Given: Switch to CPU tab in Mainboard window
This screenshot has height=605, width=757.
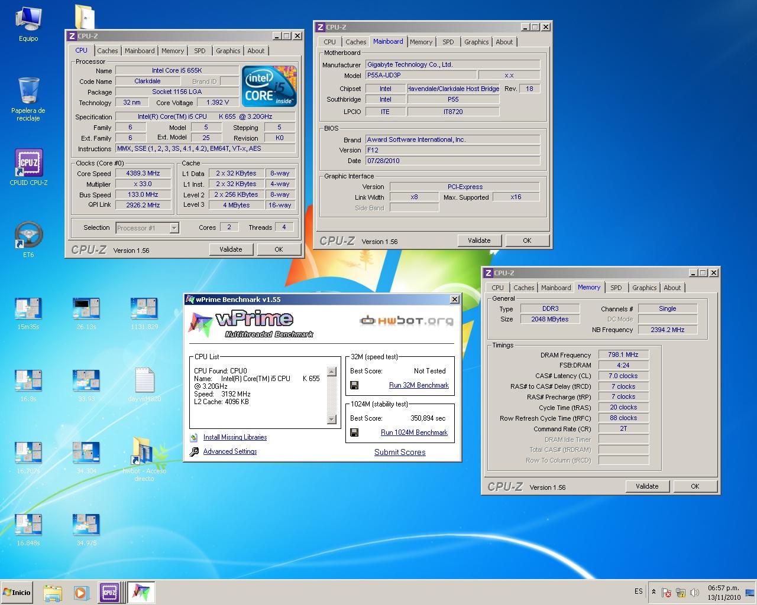Looking at the screenshot, I should [x=329, y=42].
